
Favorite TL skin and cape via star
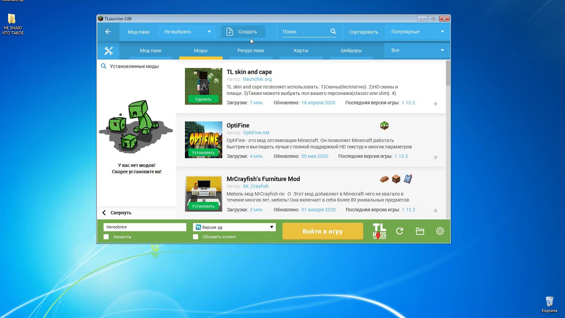click(435, 104)
